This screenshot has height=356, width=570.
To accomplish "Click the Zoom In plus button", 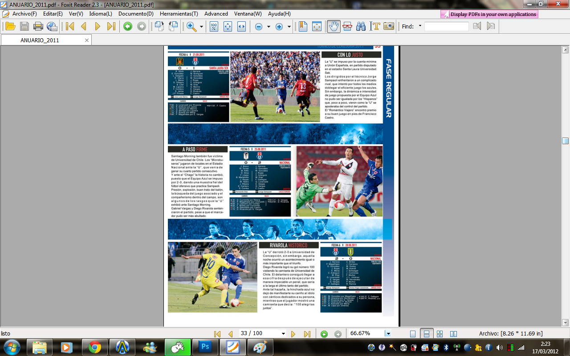I will point(279,27).
